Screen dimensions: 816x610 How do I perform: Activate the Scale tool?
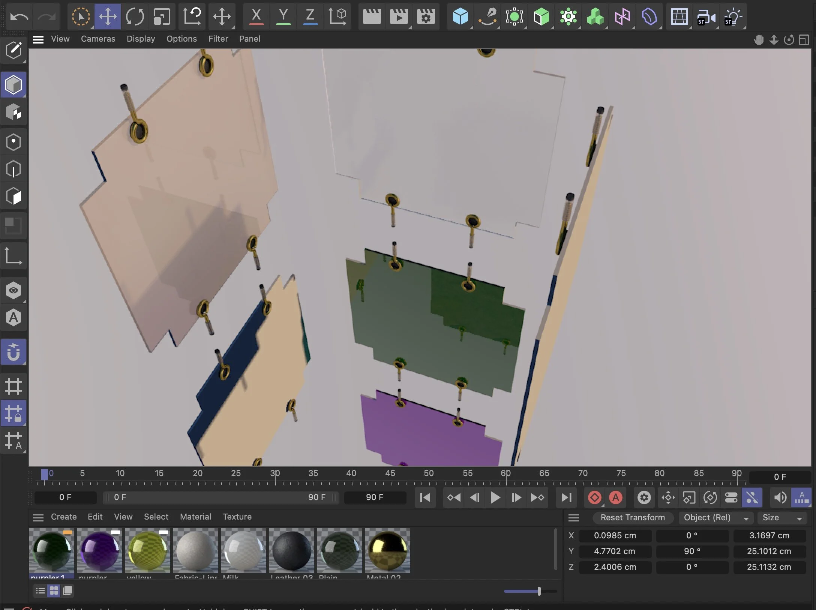(x=162, y=17)
